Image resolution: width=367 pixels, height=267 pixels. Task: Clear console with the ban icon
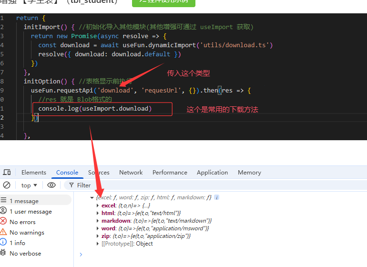point(7,185)
